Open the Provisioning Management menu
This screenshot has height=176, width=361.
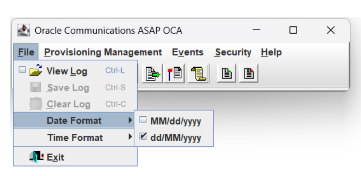click(x=103, y=52)
